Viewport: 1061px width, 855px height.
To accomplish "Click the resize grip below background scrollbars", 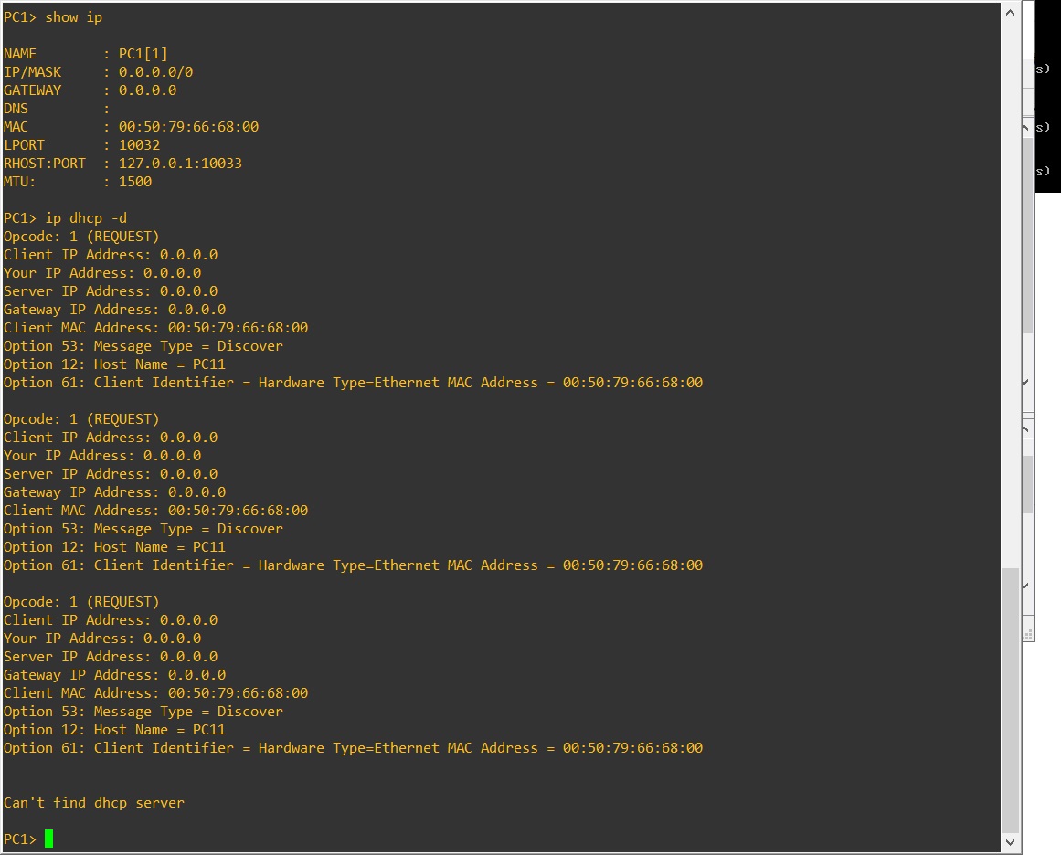I will coord(1027,632).
